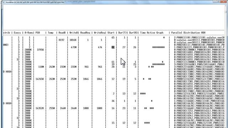The height and width of the screenshot is (128, 228).
Task: Click the '23' Dur(T) value
Action: tap(124, 108)
